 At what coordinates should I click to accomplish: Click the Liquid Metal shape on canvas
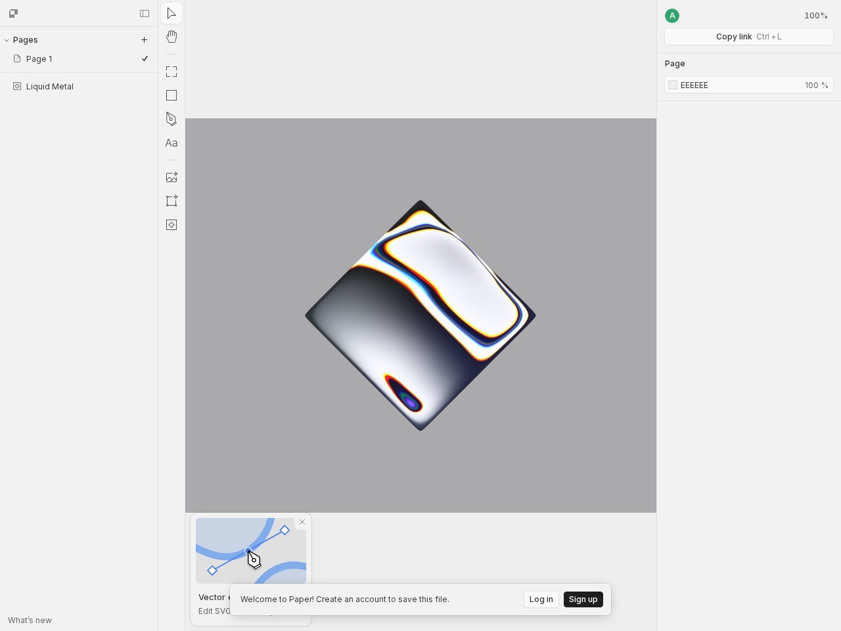pyautogui.click(x=420, y=315)
